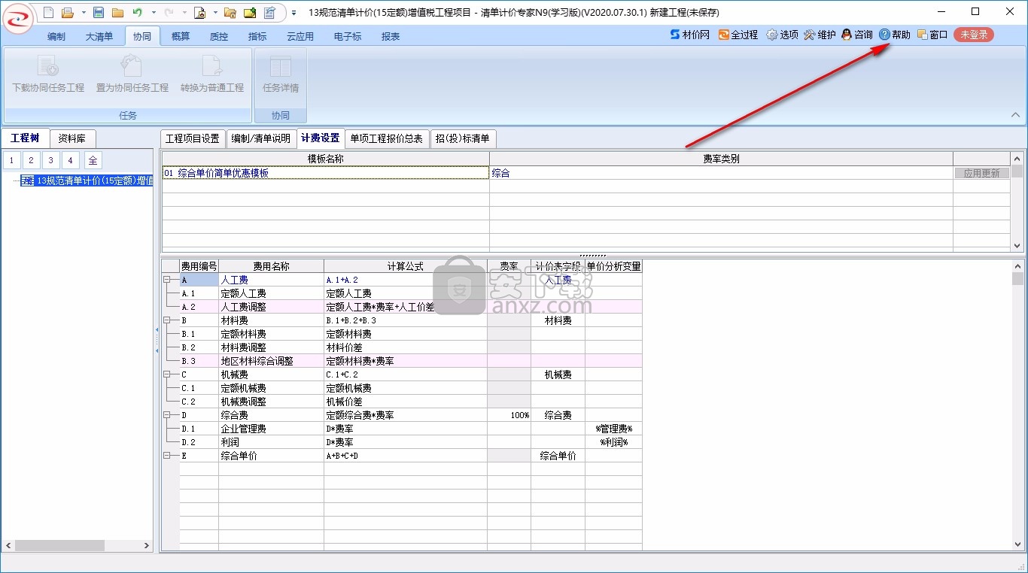This screenshot has height=573, width=1028.
Task: Open the 帮助 help menu
Action: [x=894, y=35]
